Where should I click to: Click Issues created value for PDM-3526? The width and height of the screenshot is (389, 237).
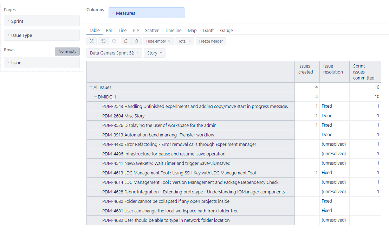(x=307, y=125)
